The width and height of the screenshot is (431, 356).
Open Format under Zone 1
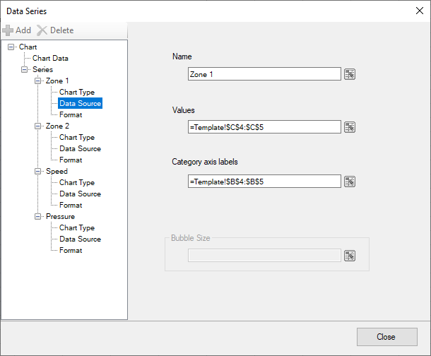pos(71,115)
